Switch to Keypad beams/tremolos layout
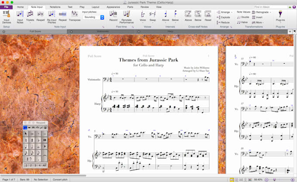The height and width of the screenshot is (182, 297). [x=33, y=128]
